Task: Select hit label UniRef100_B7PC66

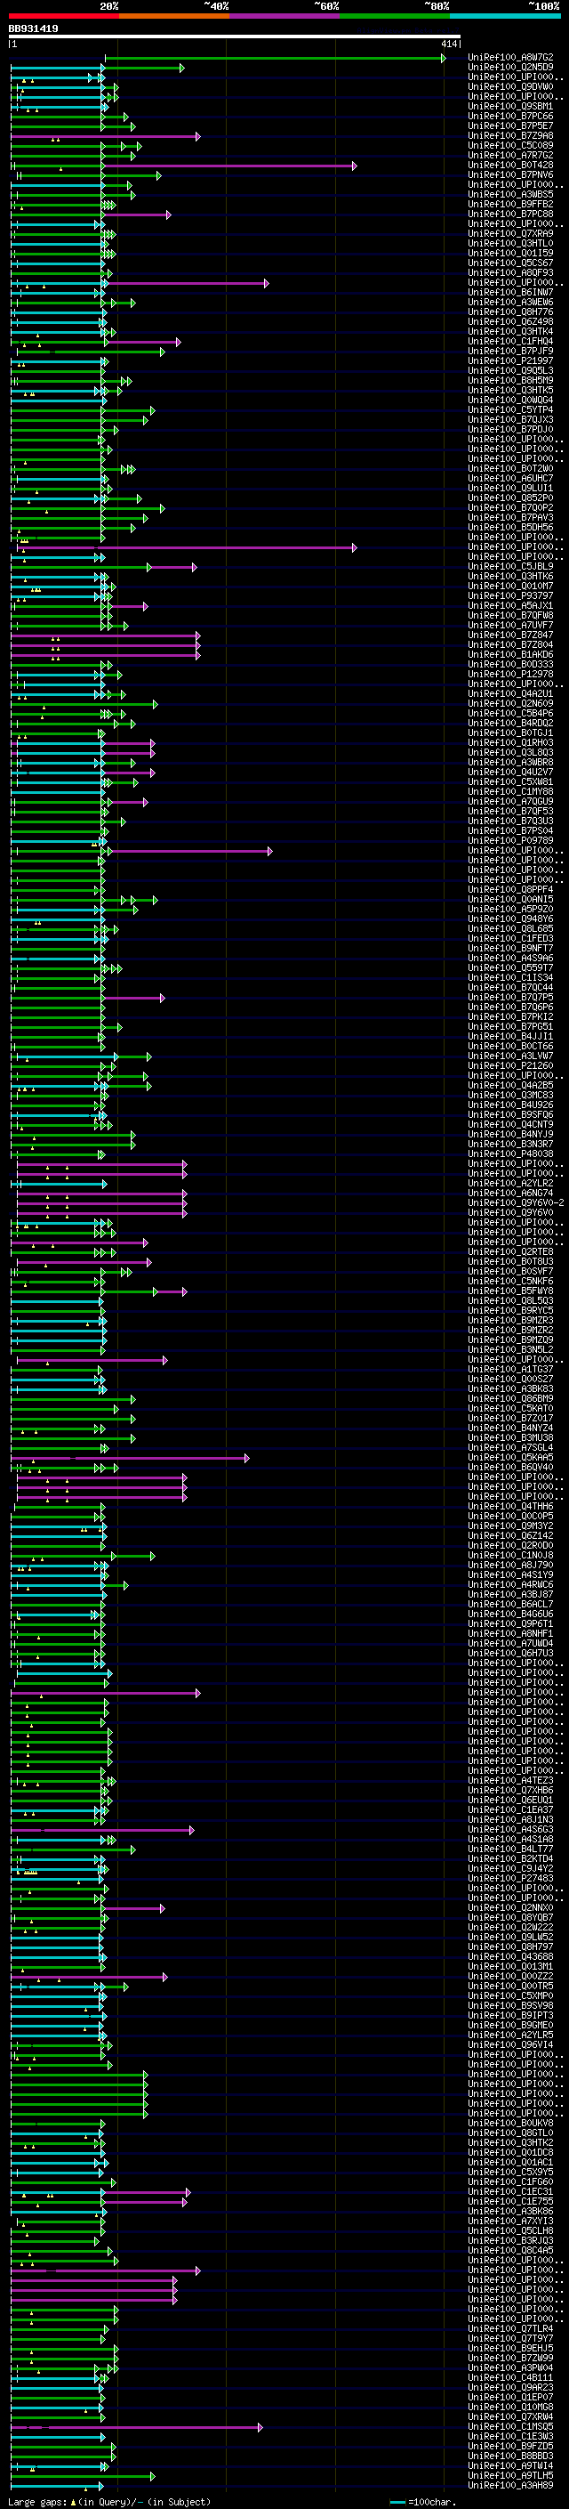Action: click(510, 116)
